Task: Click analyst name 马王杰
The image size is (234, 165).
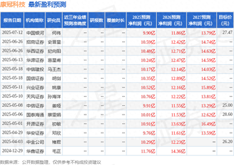Action: pyautogui.click(x=54, y=69)
